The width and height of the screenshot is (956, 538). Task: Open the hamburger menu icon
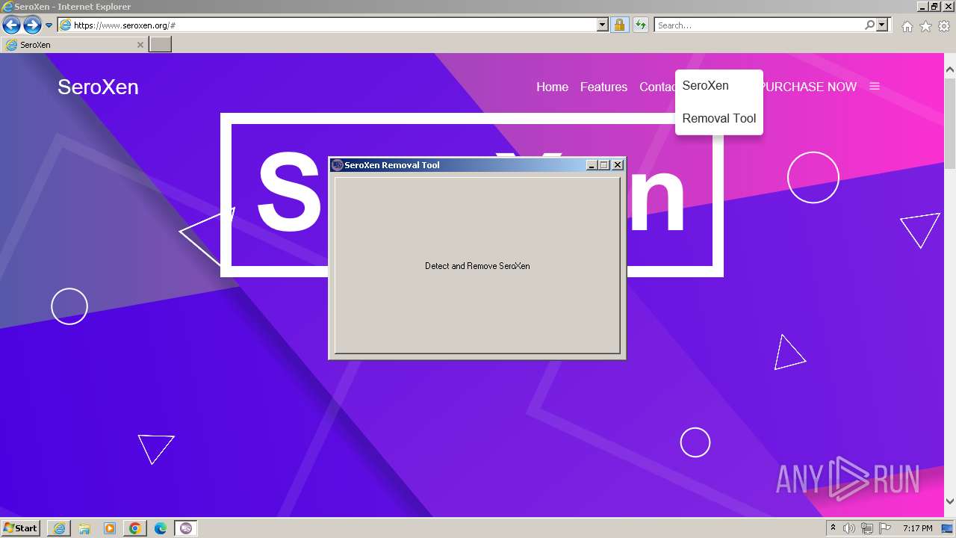tap(875, 87)
